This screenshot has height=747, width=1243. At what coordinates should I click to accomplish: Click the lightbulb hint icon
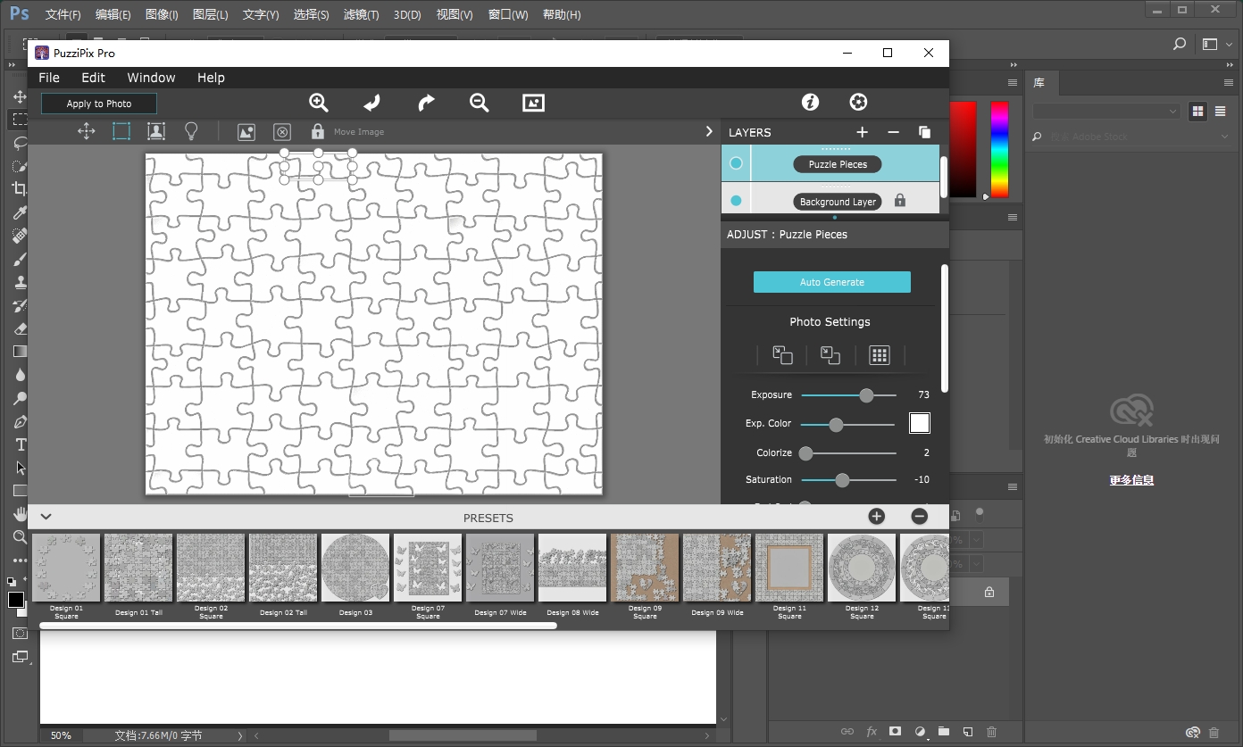(190, 131)
